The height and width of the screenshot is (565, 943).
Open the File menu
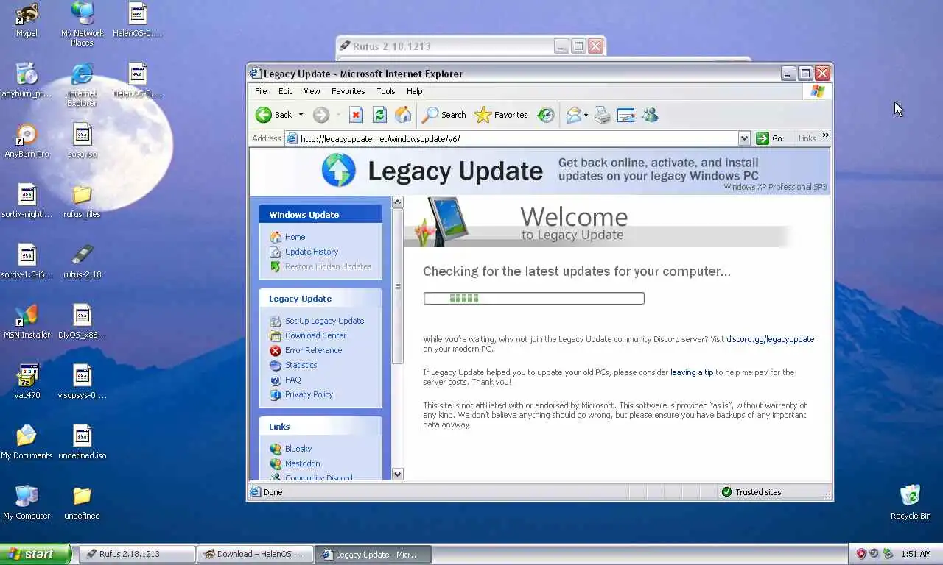(261, 91)
